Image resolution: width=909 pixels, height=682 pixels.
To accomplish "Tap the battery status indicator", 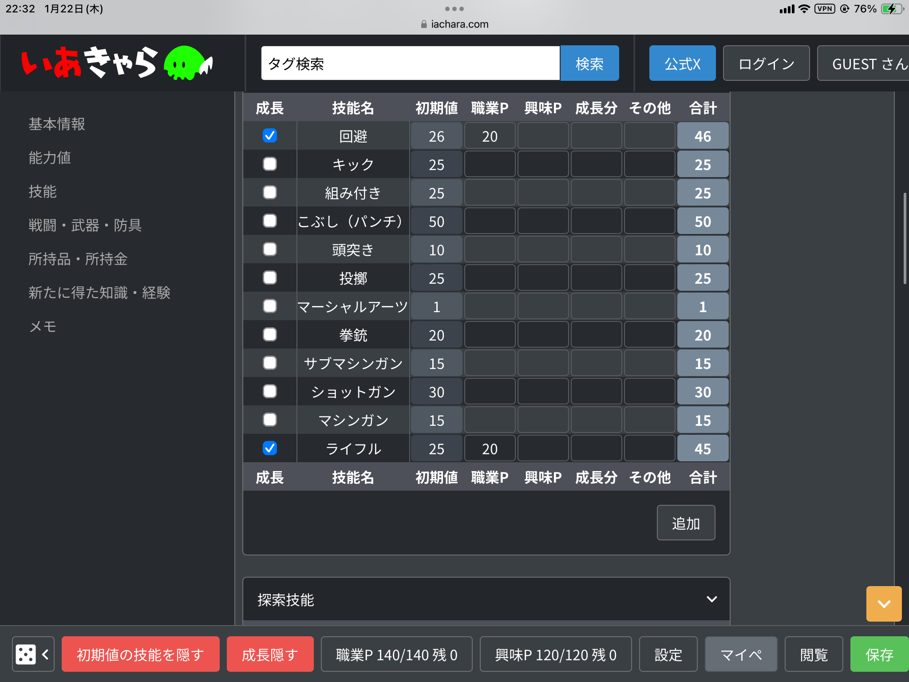I will [891, 9].
